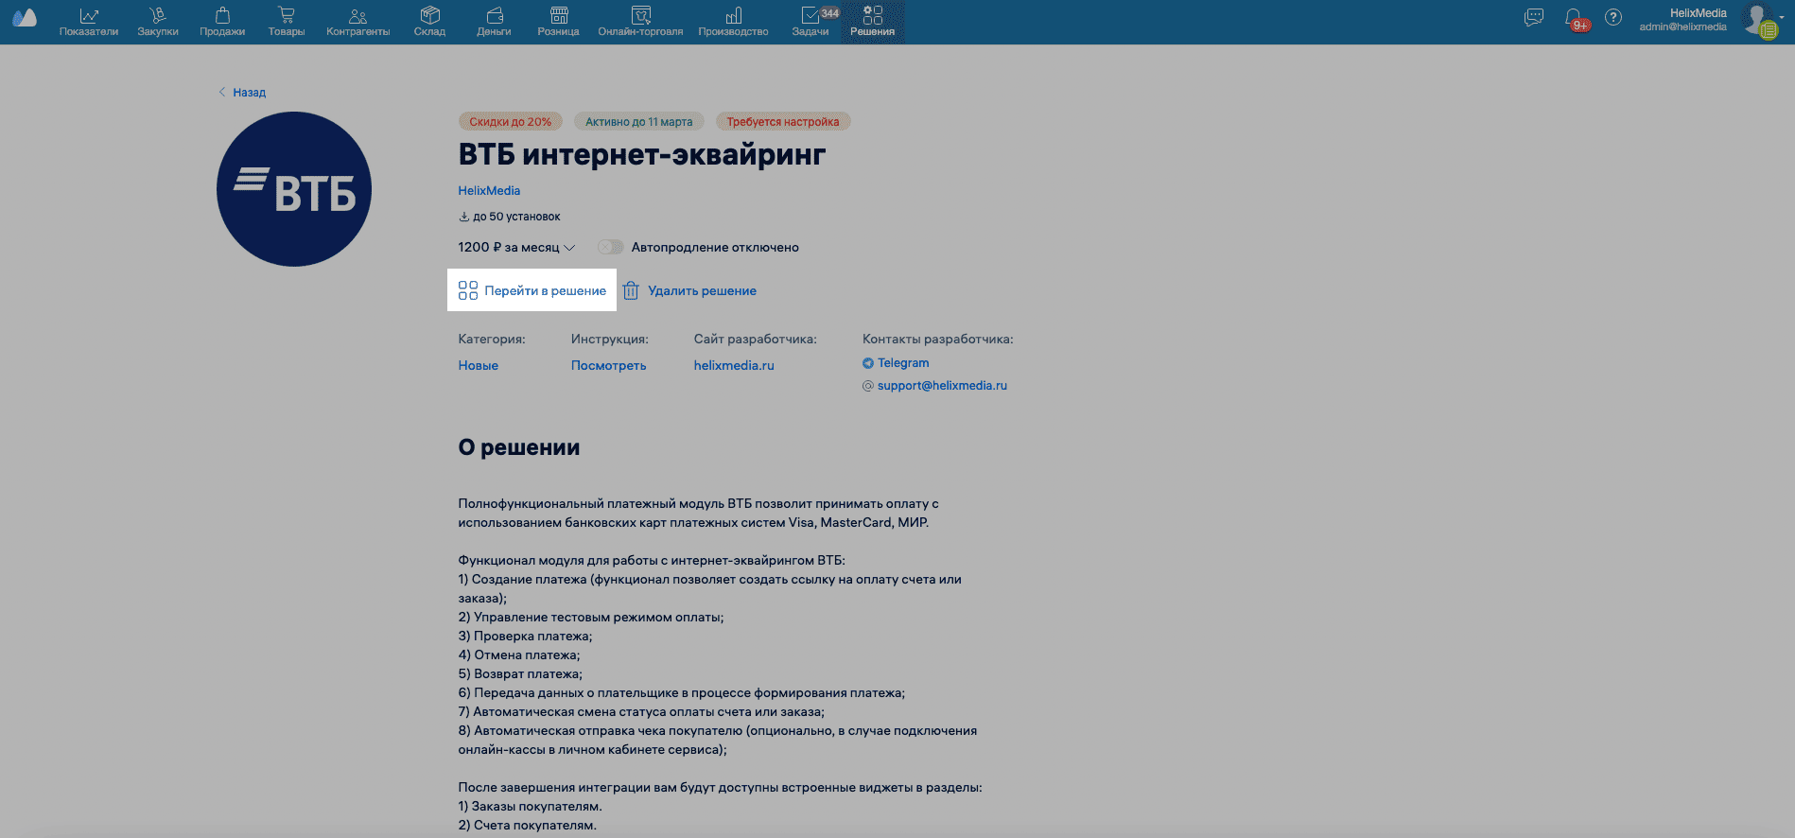Open the Посмотреть instruction link

(x=608, y=365)
